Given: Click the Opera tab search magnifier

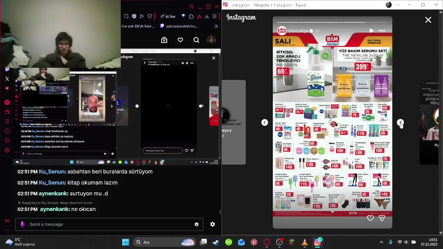Looking at the screenshot, I should tap(191, 7).
